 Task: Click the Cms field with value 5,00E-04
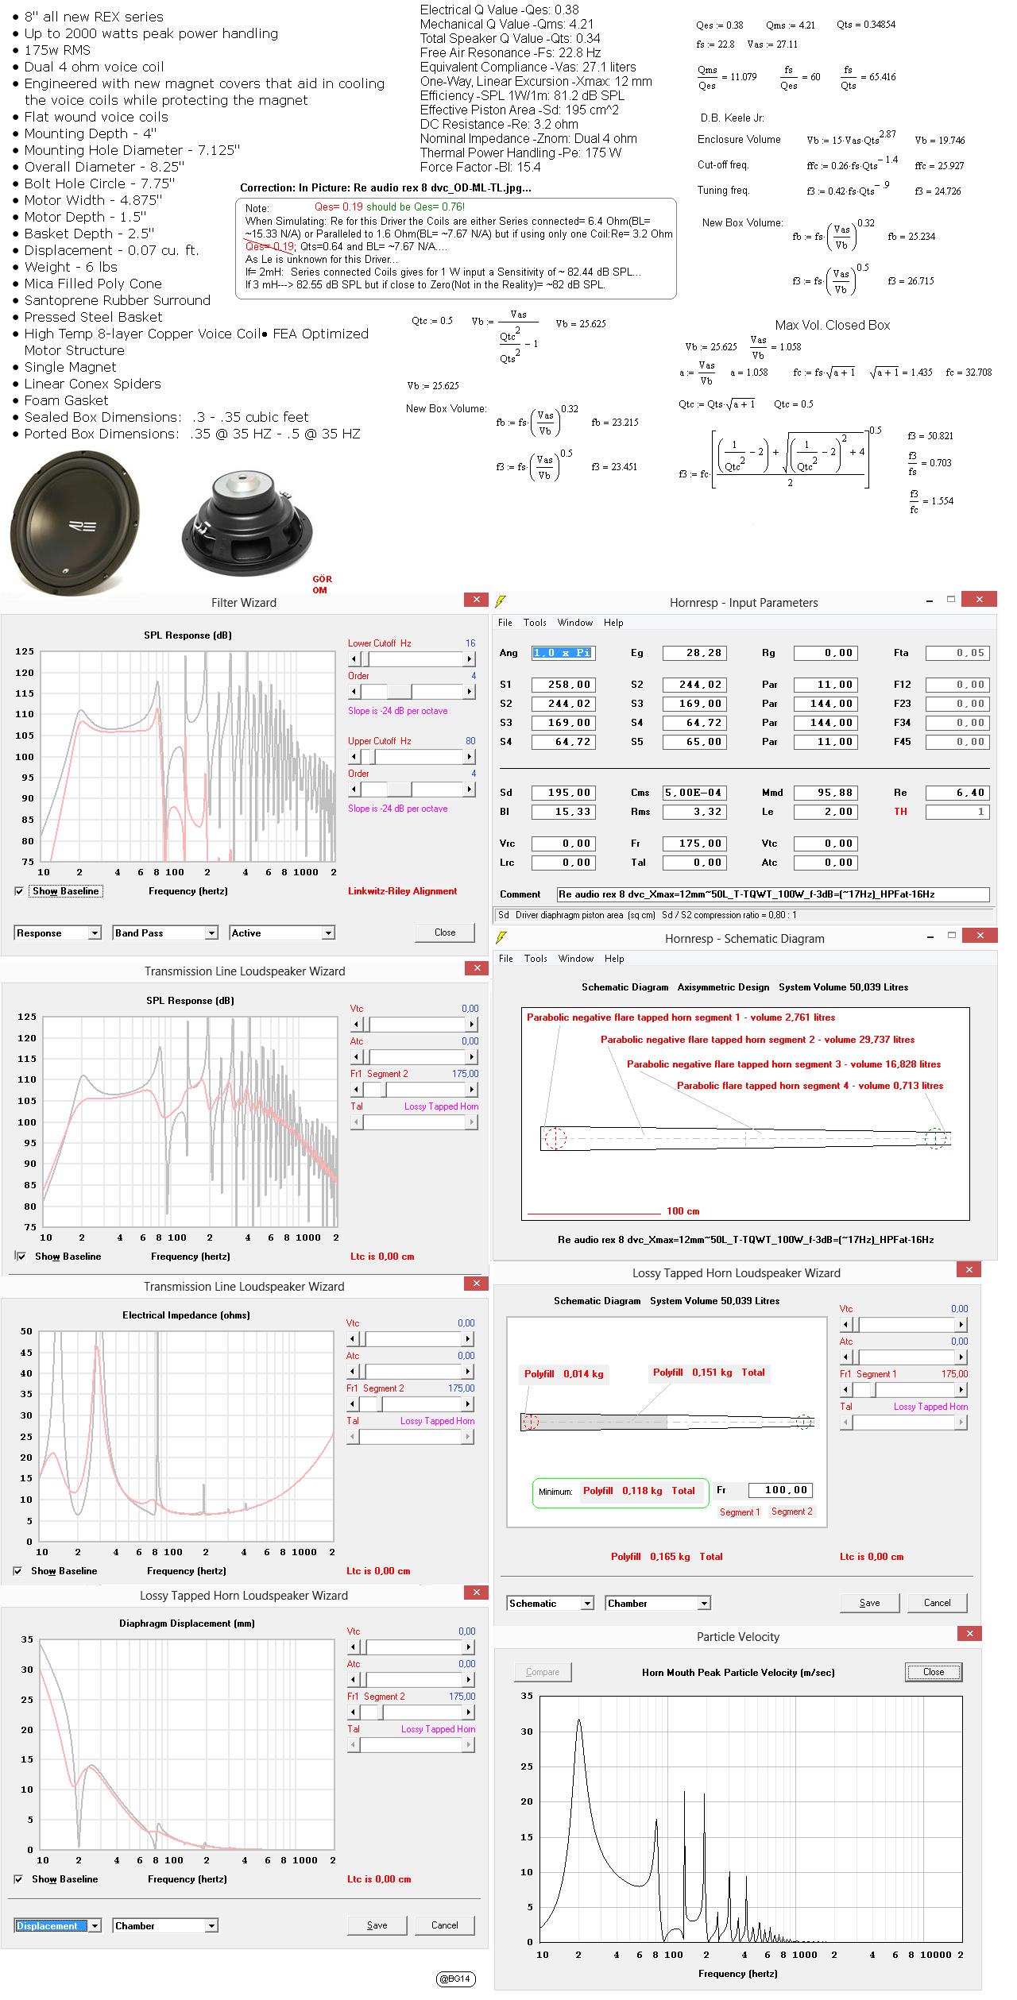pyautogui.click(x=694, y=793)
